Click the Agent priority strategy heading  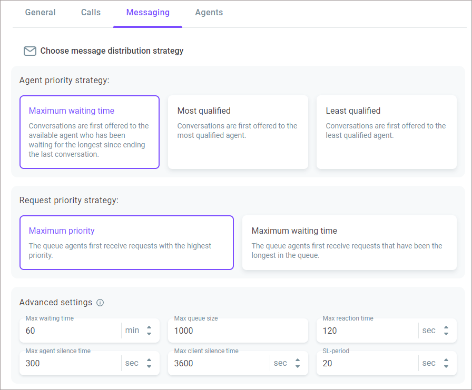[x=64, y=81]
